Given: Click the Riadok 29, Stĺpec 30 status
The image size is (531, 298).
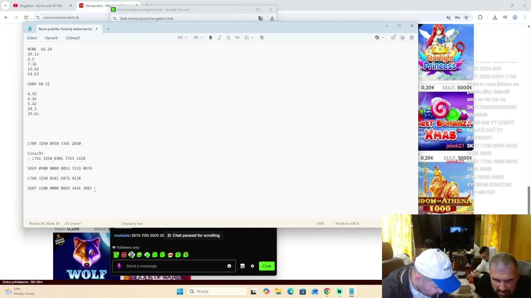Looking at the screenshot, I should [x=44, y=223].
